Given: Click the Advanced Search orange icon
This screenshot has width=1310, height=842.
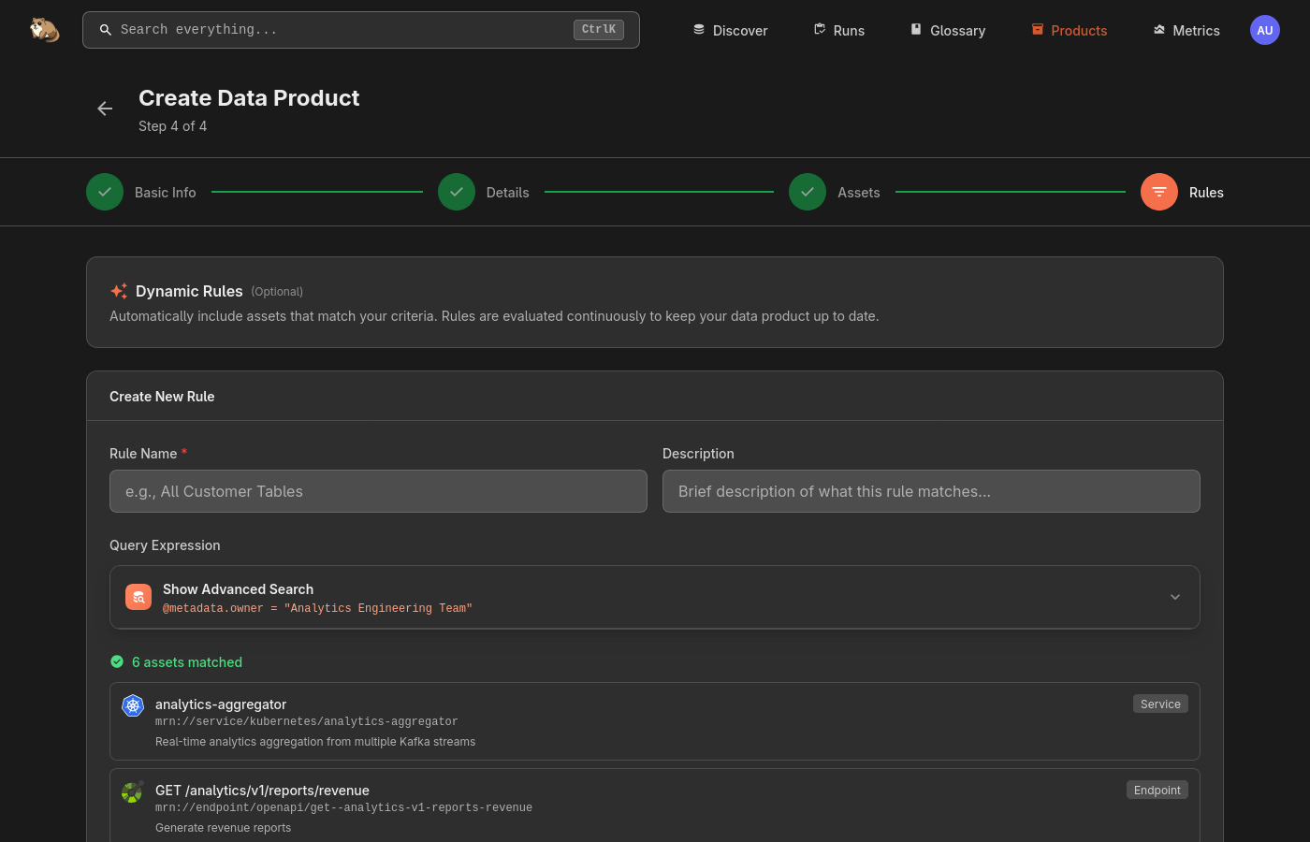Looking at the screenshot, I should click(x=138, y=598).
